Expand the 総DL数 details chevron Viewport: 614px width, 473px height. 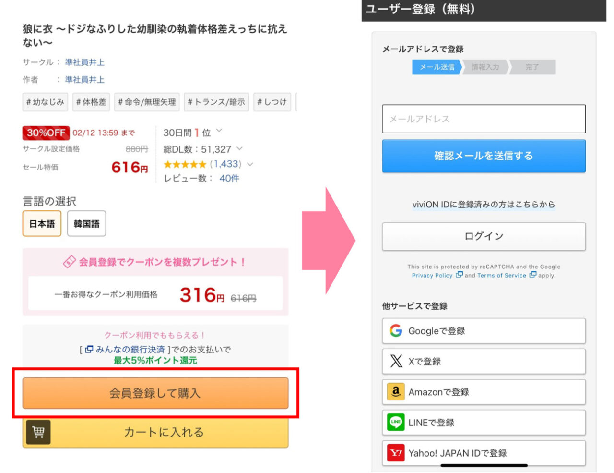239,149
